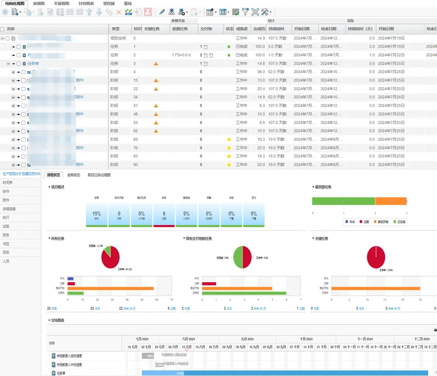Click the green down arrow icon
The image size is (437, 376).
coord(99,12)
